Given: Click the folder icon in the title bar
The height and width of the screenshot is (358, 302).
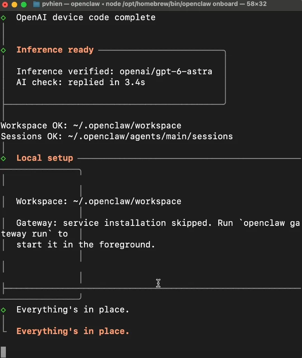Looking at the screenshot, I should (x=36, y=4).
